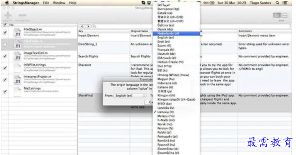Open the From language dropdown
296x155 pixels.
pyautogui.click(x=130, y=96)
